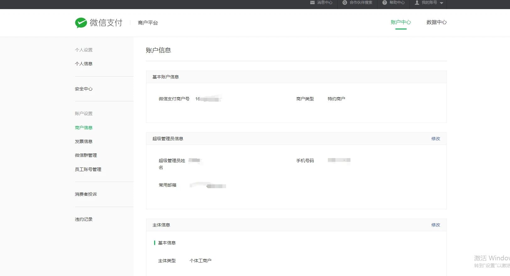Click the 个人设置 sidebar group heading
The height and width of the screenshot is (276, 510).
pos(84,50)
